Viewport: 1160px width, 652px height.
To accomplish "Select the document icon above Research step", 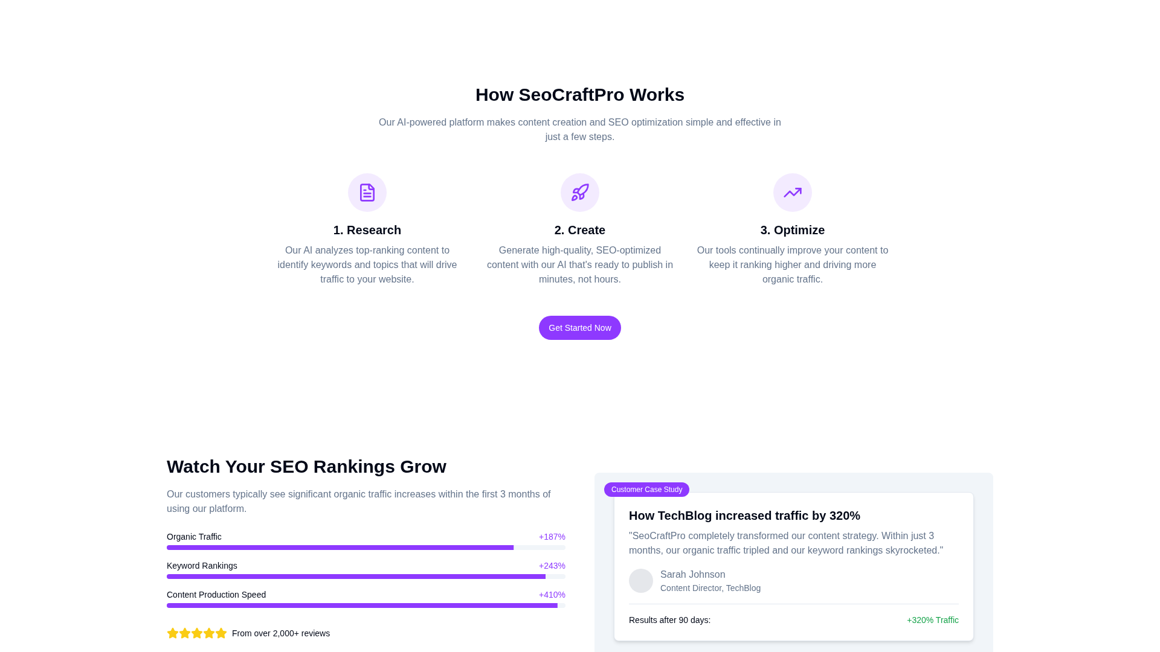I will (x=367, y=192).
